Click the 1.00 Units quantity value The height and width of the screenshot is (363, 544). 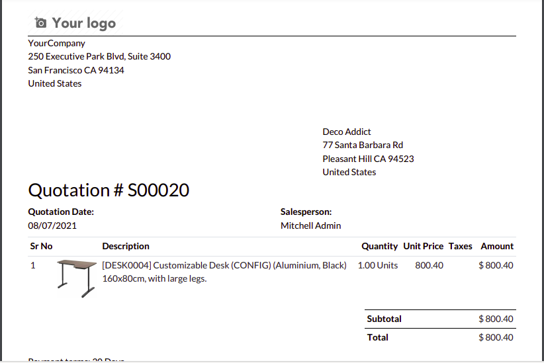click(x=377, y=265)
